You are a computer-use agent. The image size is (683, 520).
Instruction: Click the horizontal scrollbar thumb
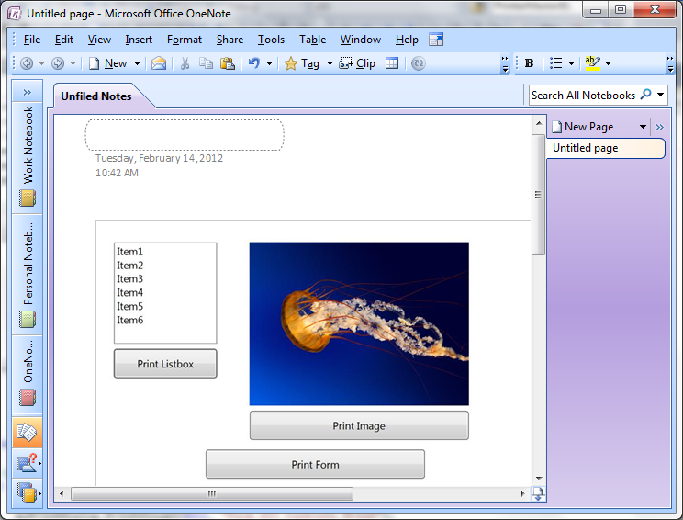(212, 494)
